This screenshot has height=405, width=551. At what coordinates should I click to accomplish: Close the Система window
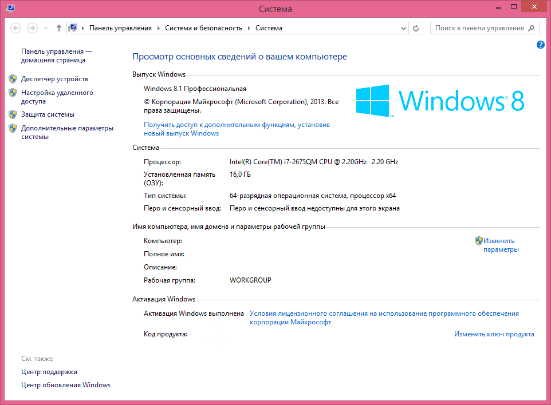click(x=534, y=7)
